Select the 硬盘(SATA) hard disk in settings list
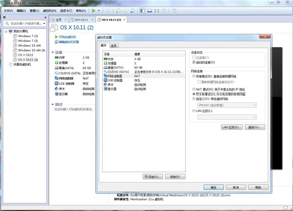293x211 pixels. coord(114,67)
